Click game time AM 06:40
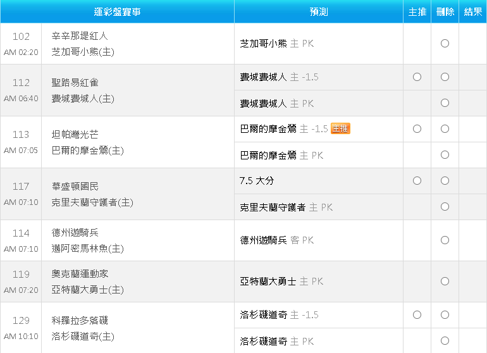487x353 pixels. tap(21, 99)
